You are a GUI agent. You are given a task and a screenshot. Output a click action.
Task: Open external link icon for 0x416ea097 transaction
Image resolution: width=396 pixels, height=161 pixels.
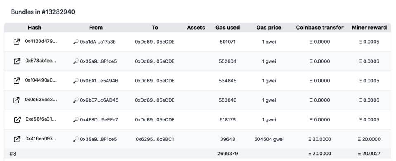[16, 139]
